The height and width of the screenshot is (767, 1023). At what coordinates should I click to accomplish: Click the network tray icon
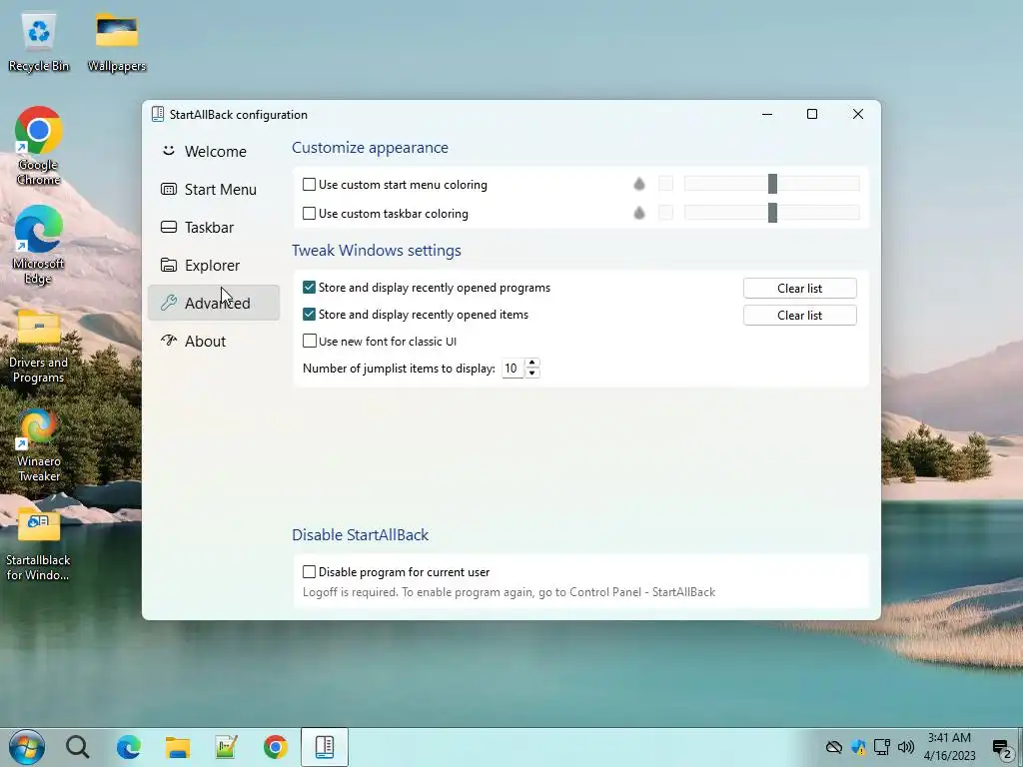pyautogui.click(x=882, y=747)
